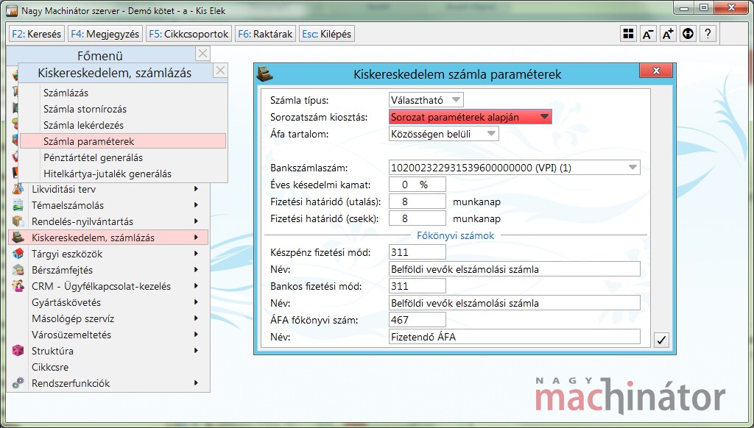This screenshot has height=428, width=754.
Task: Close the számla paraméterek dialog
Action: tap(656, 71)
